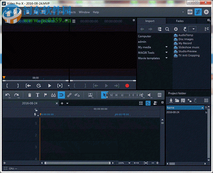213x173 pixels.
Task: Click the scissors cut tool
Action: tap(142, 95)
